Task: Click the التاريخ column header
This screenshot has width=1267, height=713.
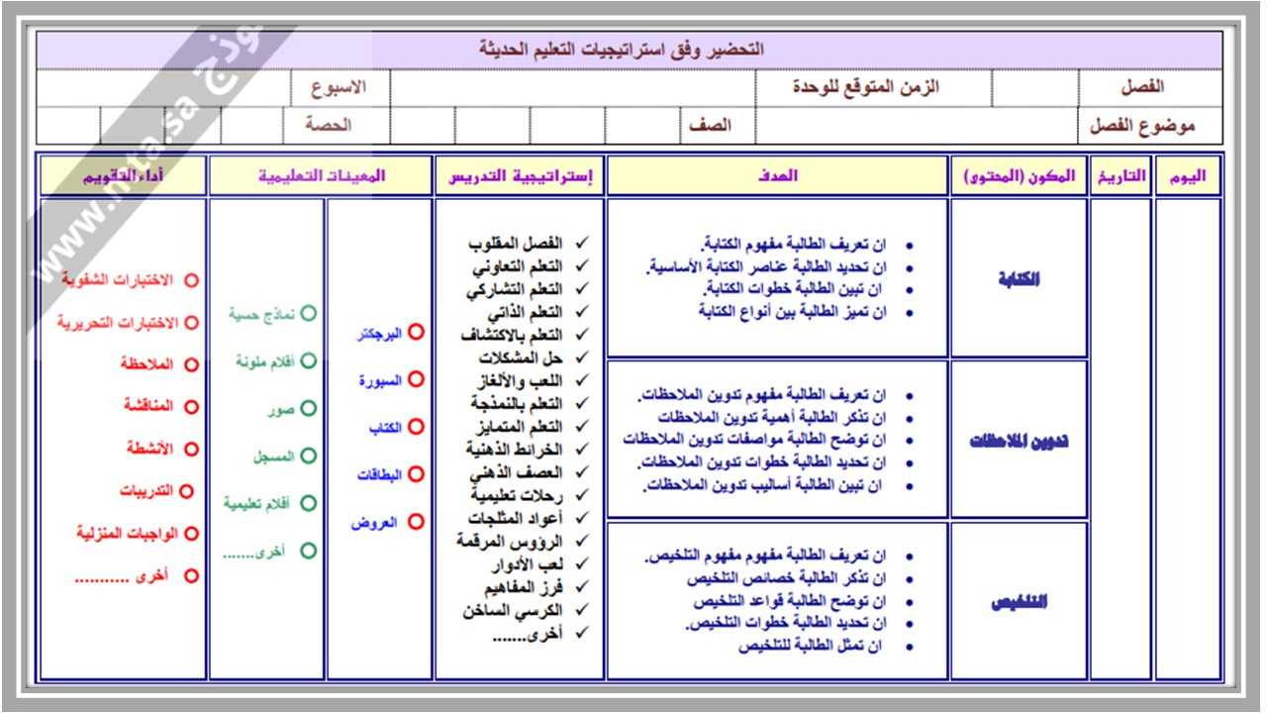Action: [1121, 176]
